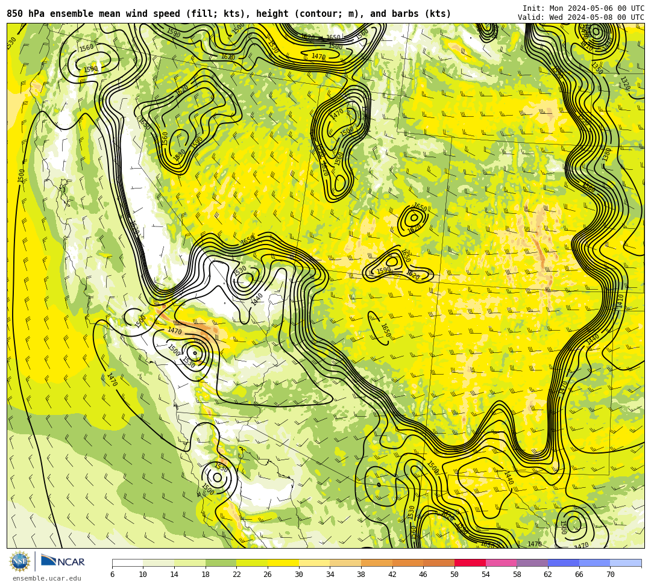Screen dimensions: 651x586
Task: Click the 1380 contour label
Action: pos(606,154)
